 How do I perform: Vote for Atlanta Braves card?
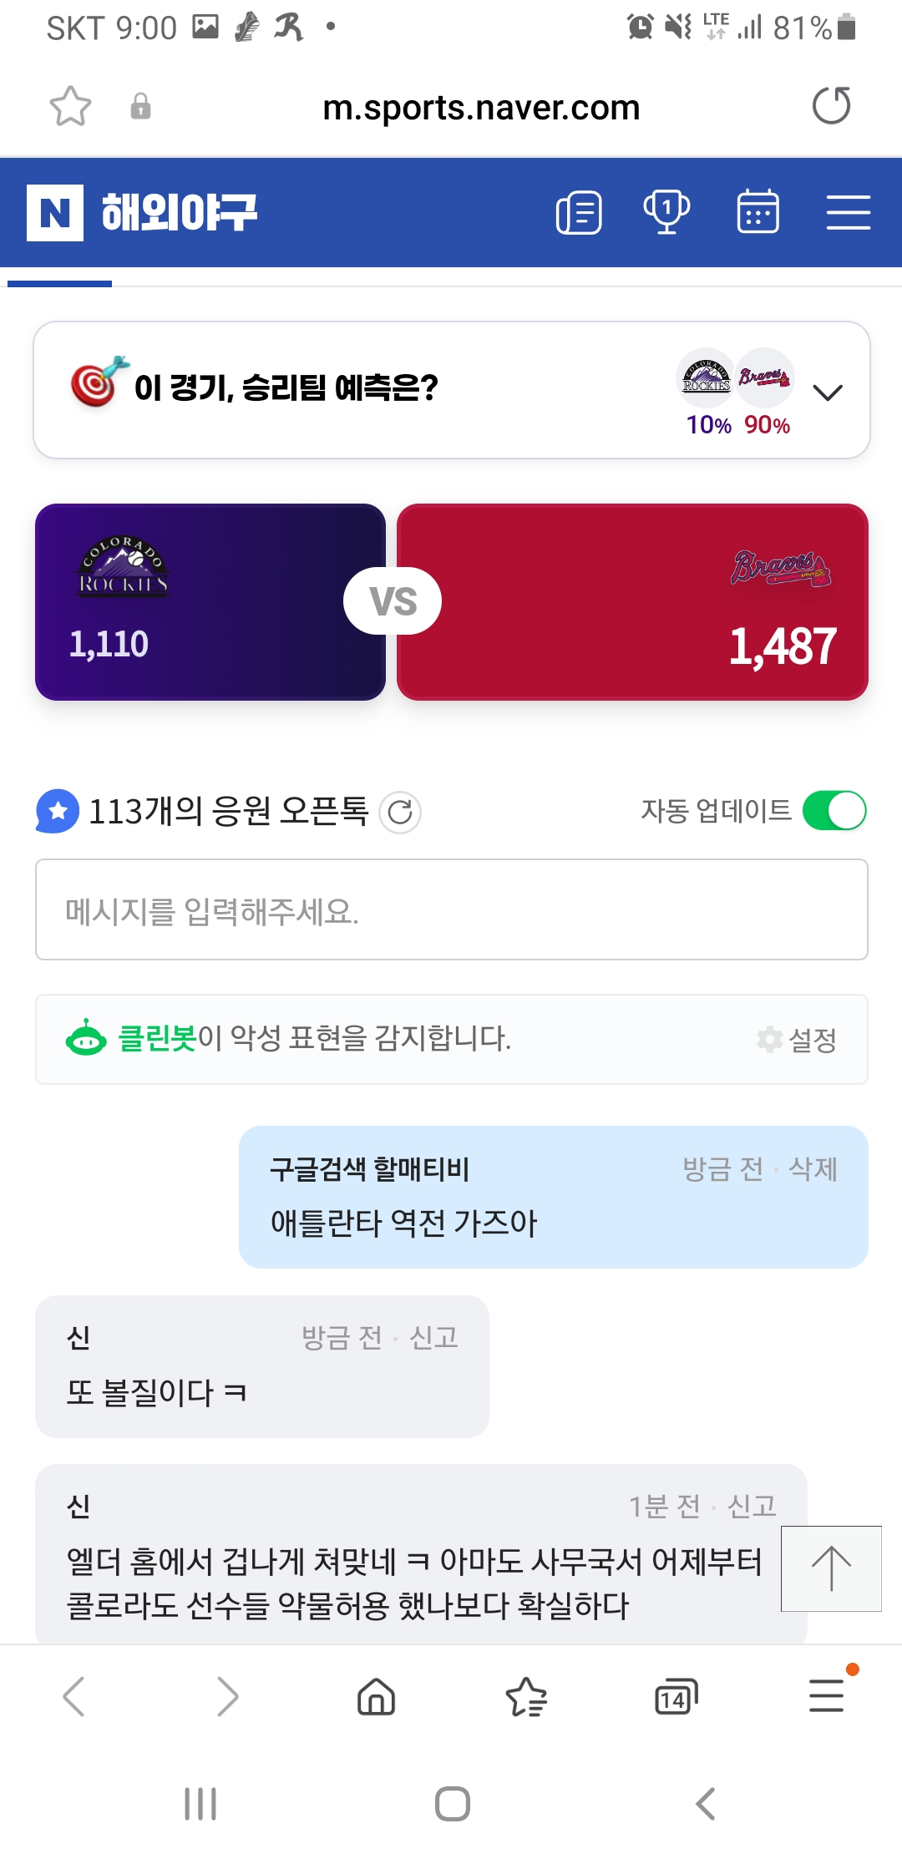pyautogui.click(x=632, y=602)
